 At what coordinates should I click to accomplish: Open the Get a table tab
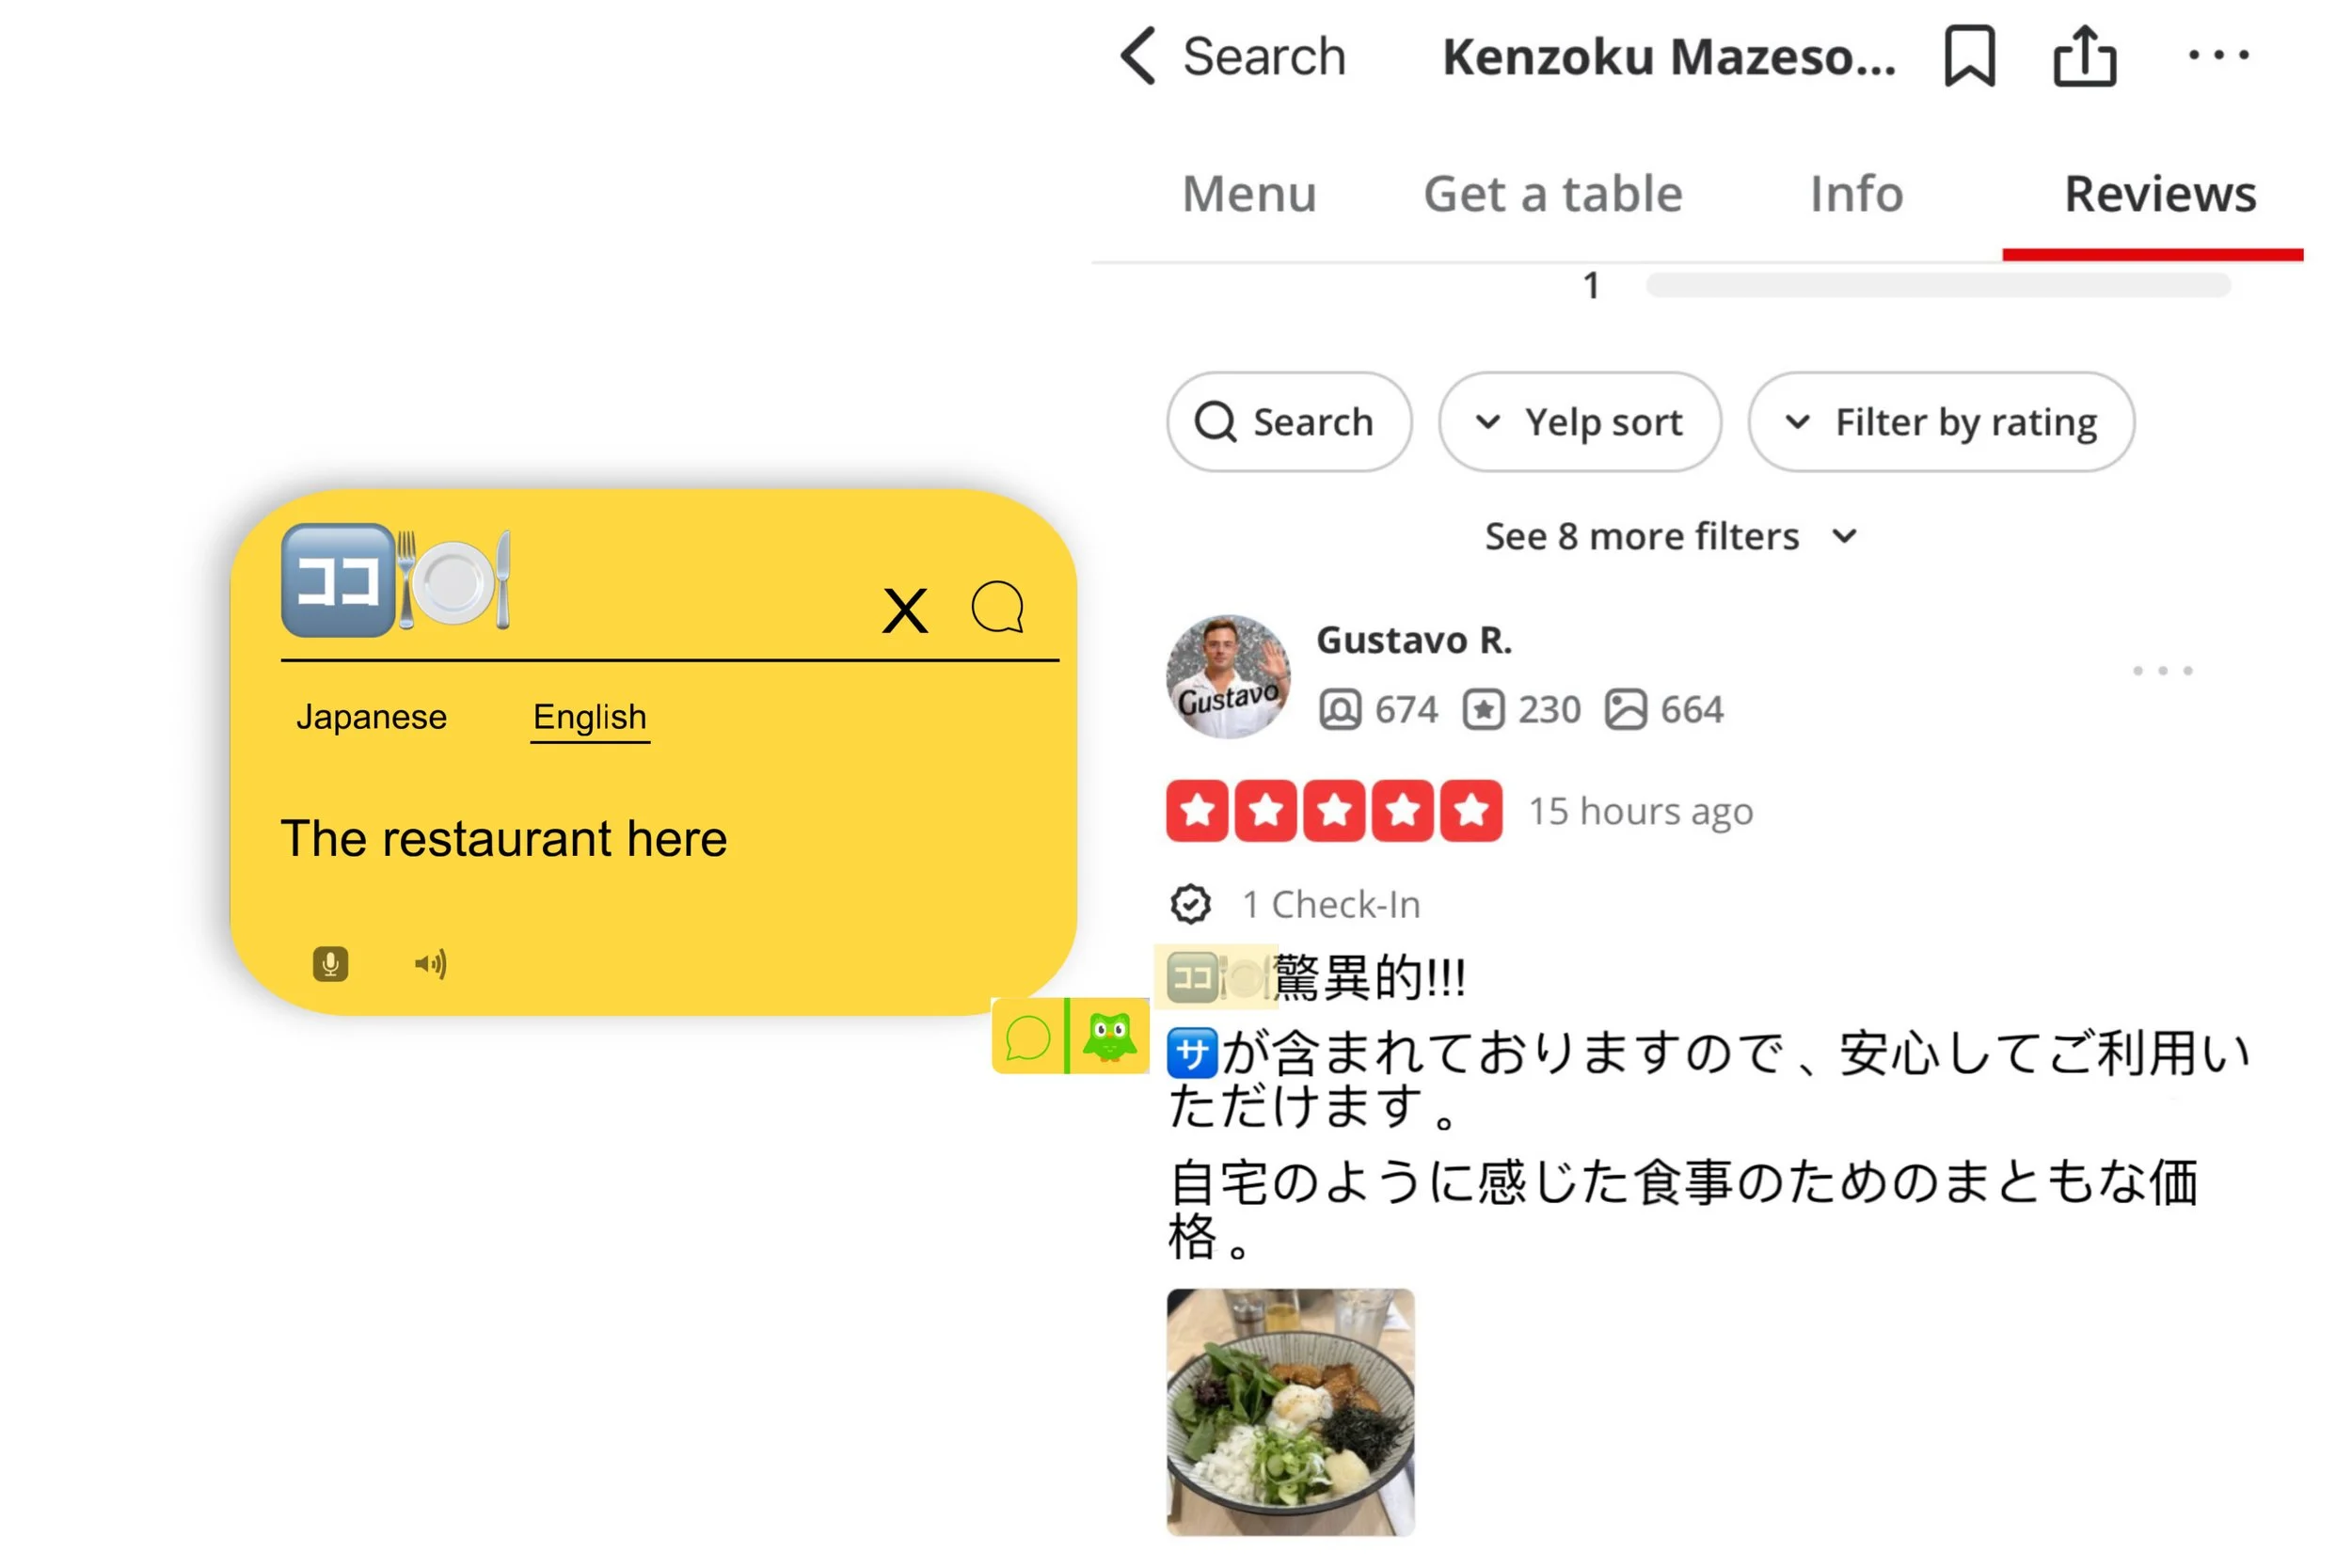(x=1553, y=193)
